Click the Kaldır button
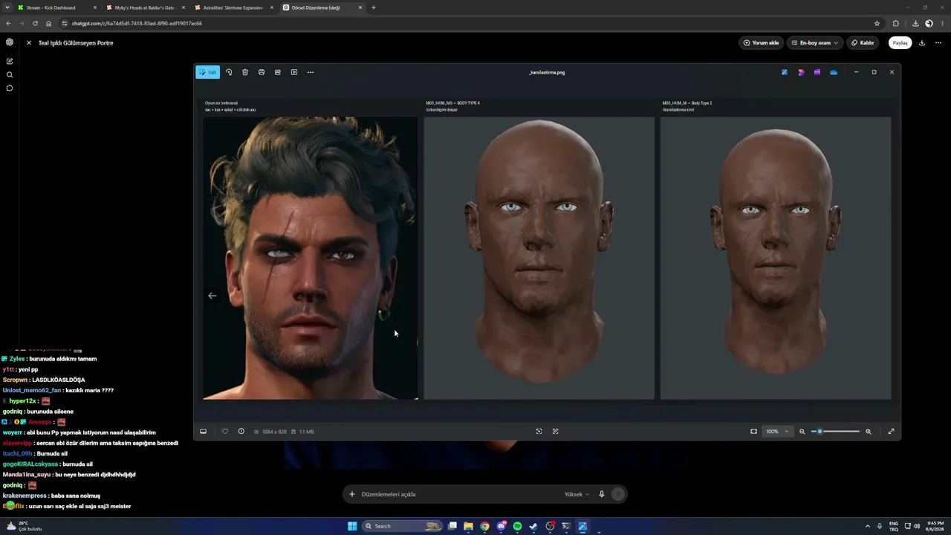Screen dimensions: 951x535 (x=863, y=43)
